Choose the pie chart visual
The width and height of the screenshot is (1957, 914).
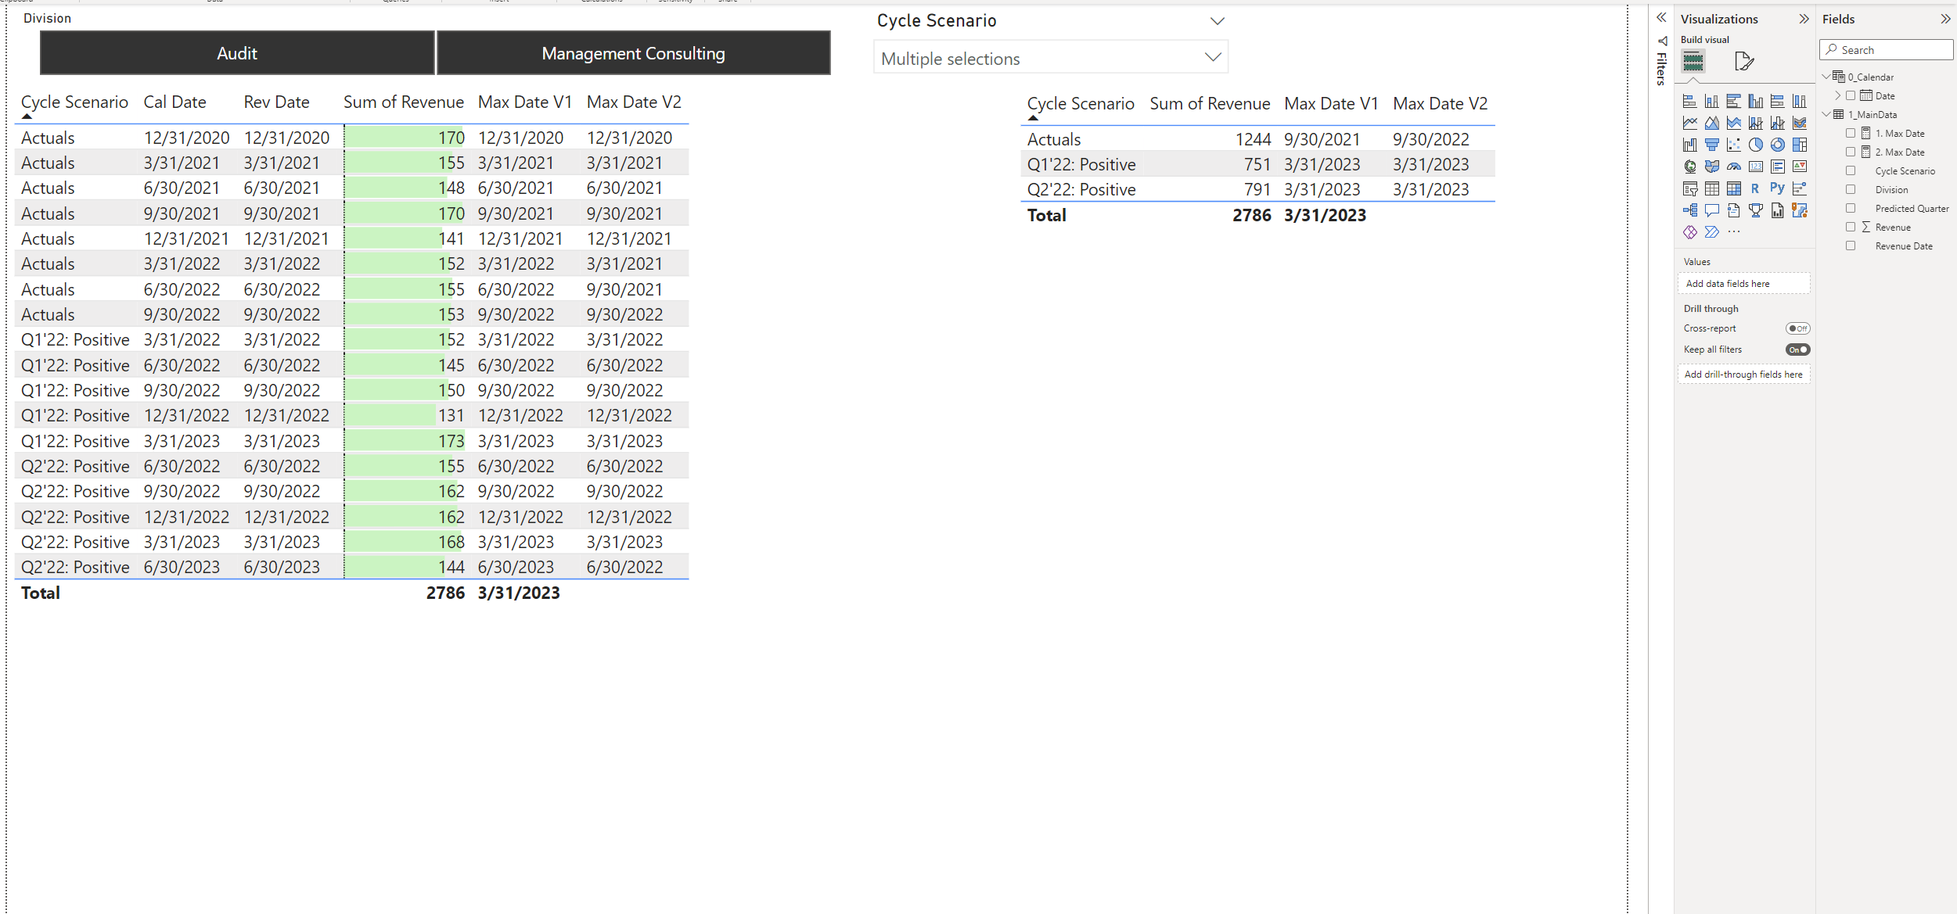click(x=1755, y=145)
